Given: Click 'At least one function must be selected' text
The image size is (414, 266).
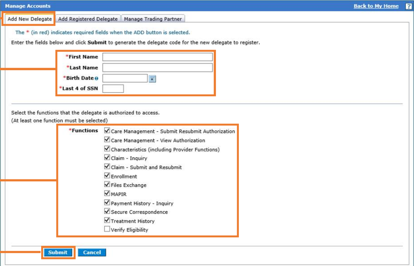Looking at the screenshot, I should point(59,121).
